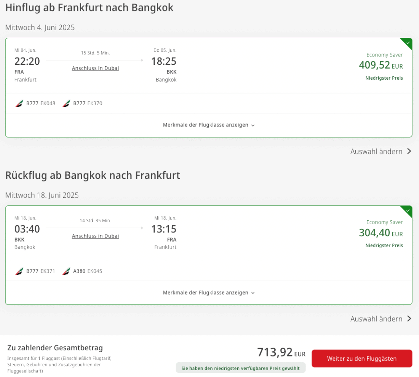Open Anschluss in Dubai link for the outbound flight
Viewport: 419px width, 377px height.
95,68
